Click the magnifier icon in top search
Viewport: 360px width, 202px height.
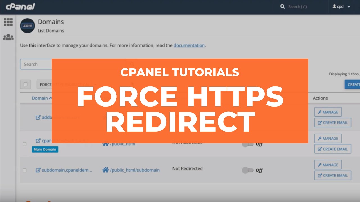point(283,6)
